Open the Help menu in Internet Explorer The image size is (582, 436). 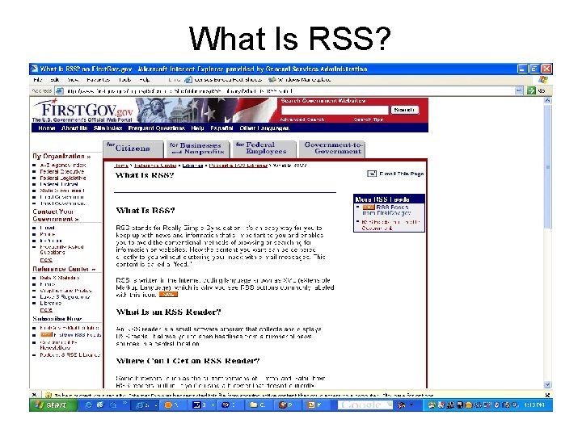[145, 80]
